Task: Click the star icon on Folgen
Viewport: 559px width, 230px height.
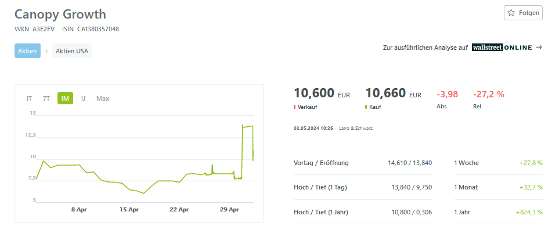Action: (511, 13)
